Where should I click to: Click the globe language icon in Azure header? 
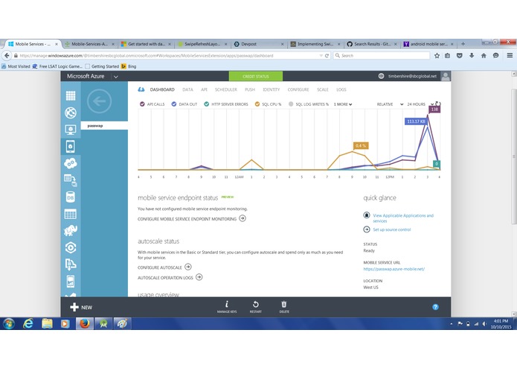[x=381, y=76]
